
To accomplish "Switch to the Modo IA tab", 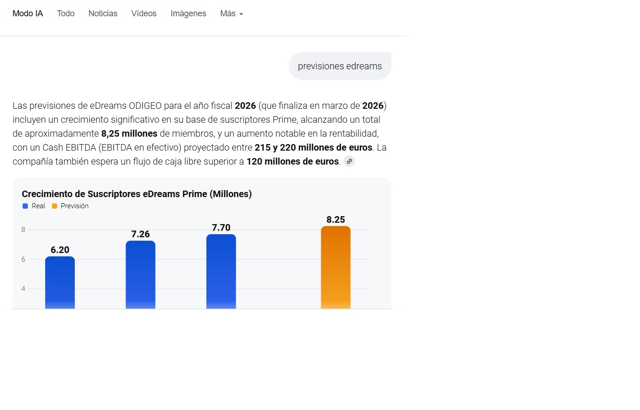I will click(27, 13).
